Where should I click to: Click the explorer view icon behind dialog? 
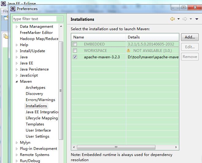coord(6,36)
